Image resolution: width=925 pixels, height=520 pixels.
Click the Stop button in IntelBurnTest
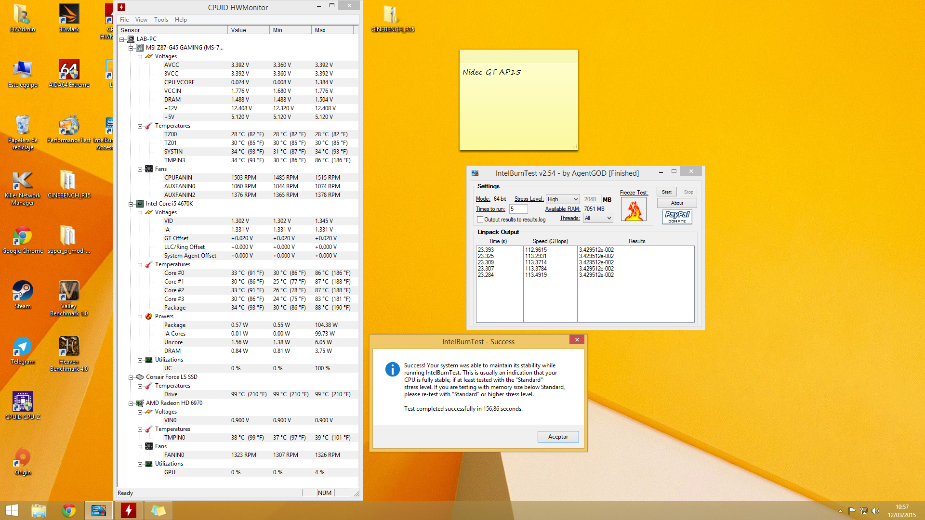point(688,192)
